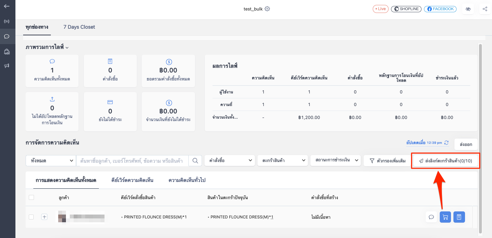This screenshot has width=492, height=238.
Task: Click the Live status badge
Action: coord(380,9)
